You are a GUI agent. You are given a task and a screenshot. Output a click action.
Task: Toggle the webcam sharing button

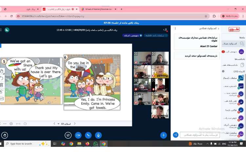[x=78, y=135]
